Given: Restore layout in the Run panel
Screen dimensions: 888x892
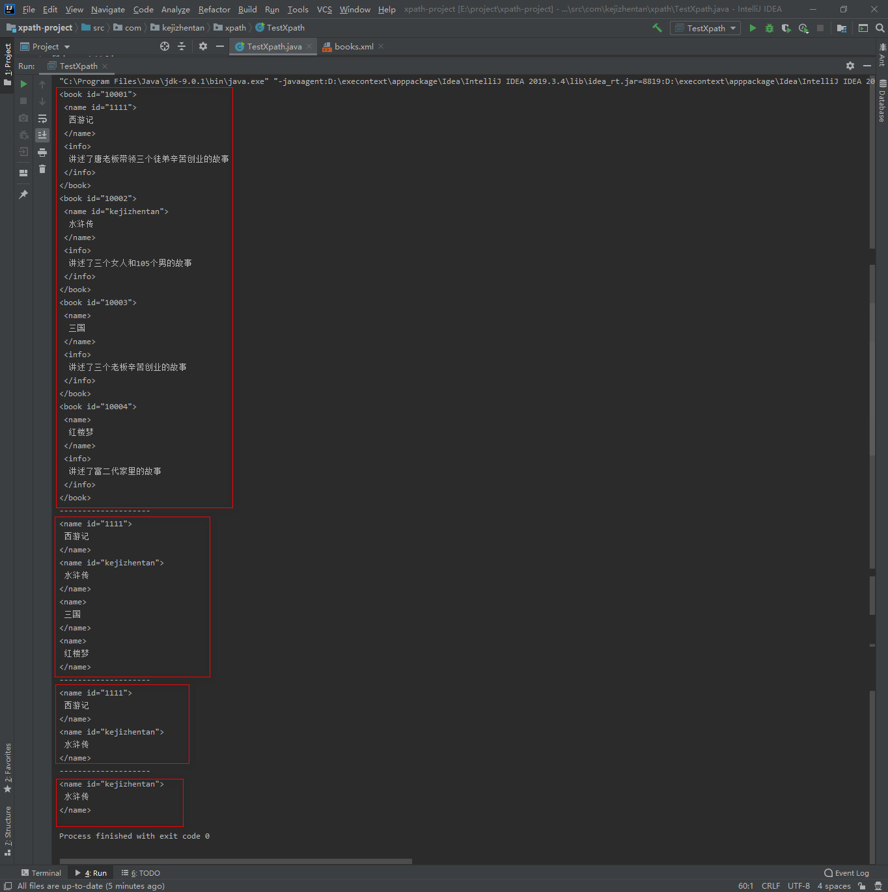Looking at the screenshot, I should 23,173.
